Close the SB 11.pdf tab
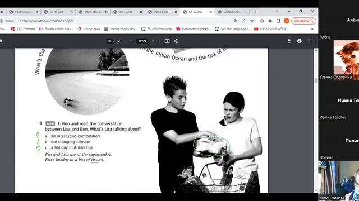The height and width of the screenshot is (201, 359). click(x=71, y=12)
